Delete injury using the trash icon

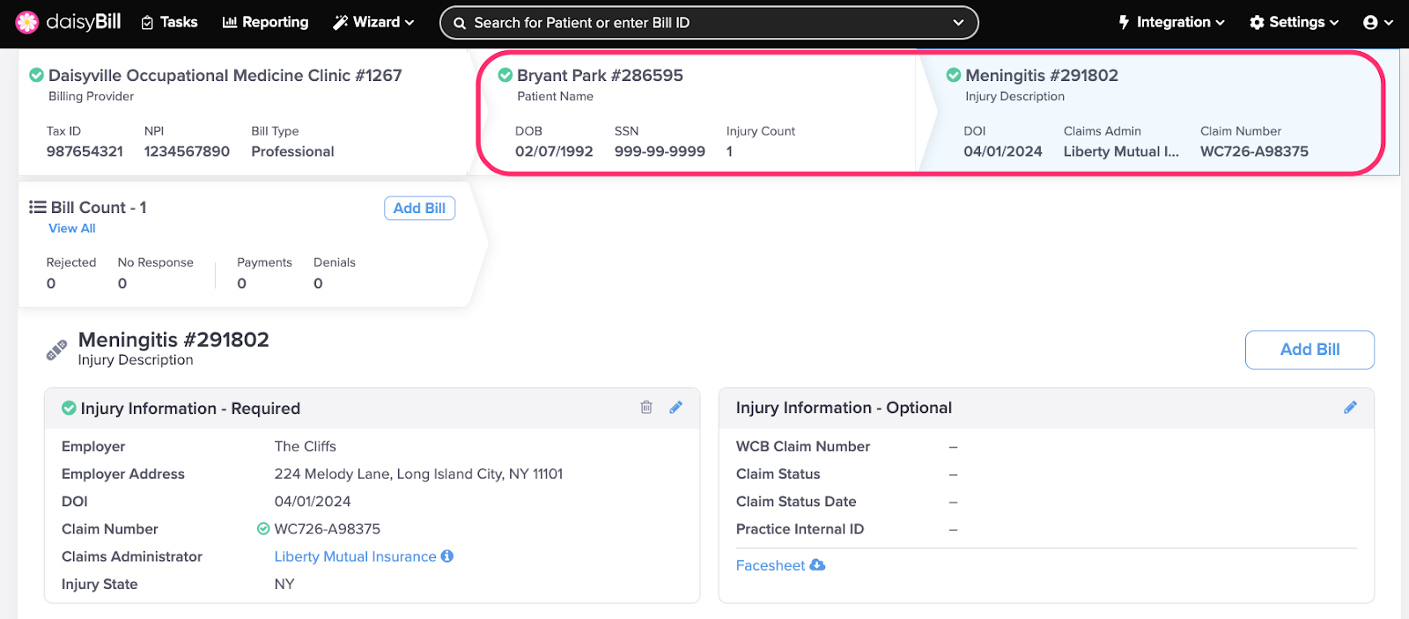pos(646,407)
